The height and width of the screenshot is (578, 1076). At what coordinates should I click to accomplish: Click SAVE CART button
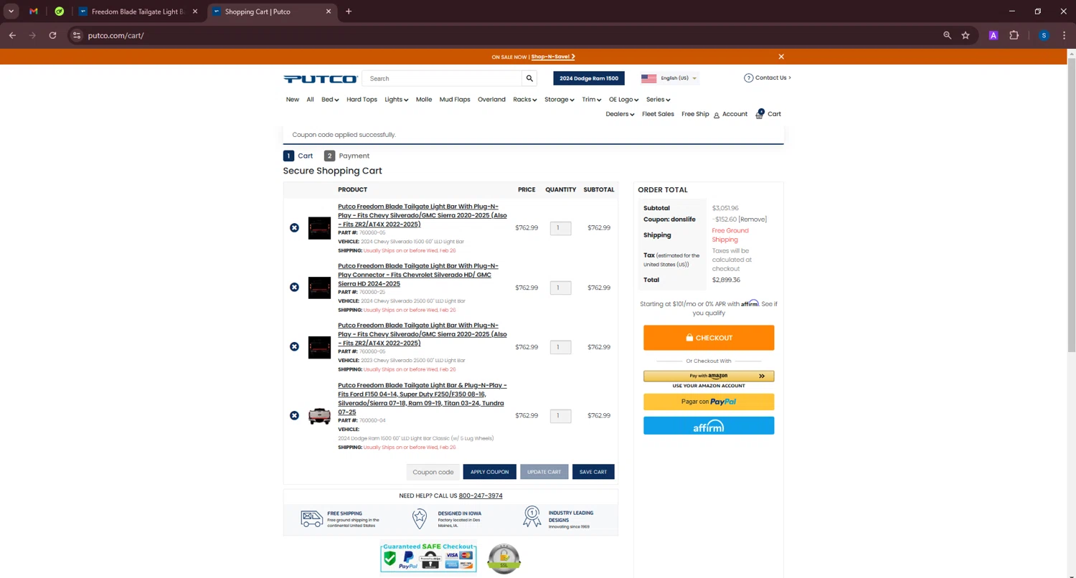593,472
